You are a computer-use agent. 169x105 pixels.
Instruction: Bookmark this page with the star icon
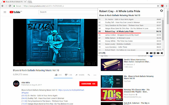coord(158,6)
